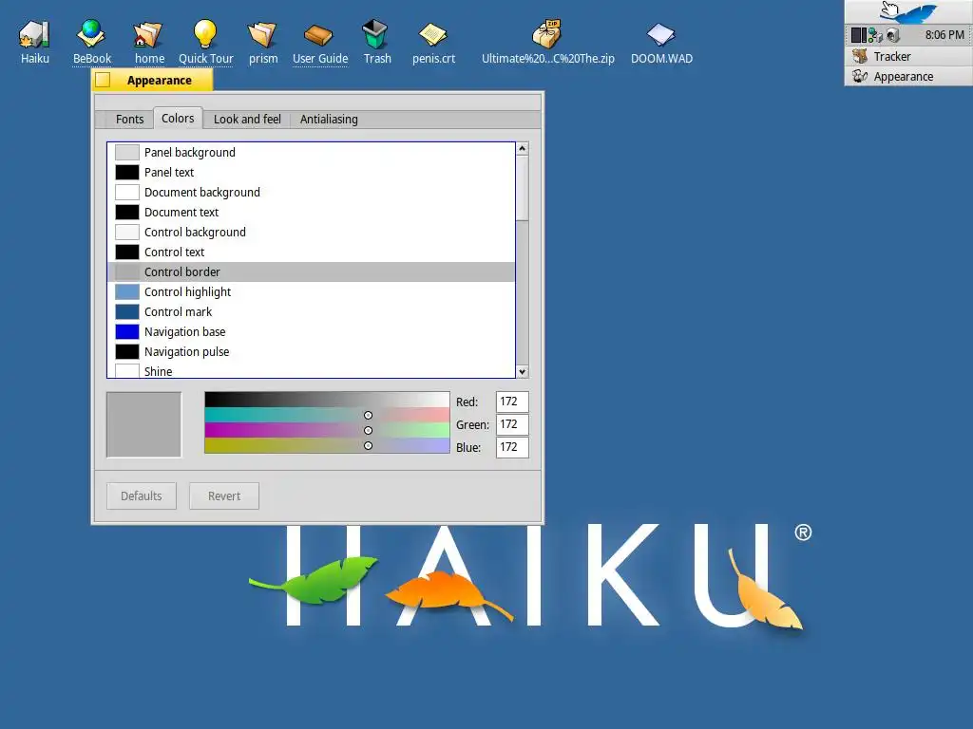Click the grayscale ramp in color picker
This screenshot has width=973, height=729.
coord(327,400)
